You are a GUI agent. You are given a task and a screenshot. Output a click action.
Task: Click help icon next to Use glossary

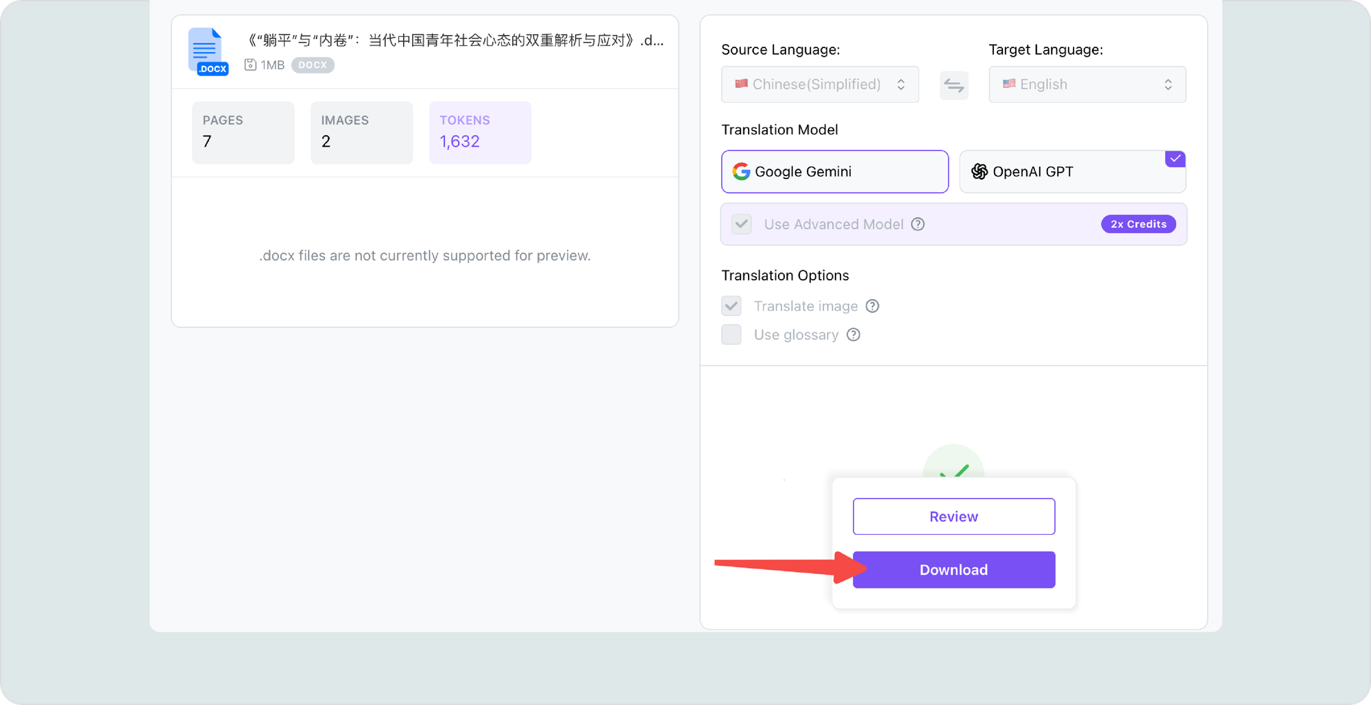click(853, 335)
